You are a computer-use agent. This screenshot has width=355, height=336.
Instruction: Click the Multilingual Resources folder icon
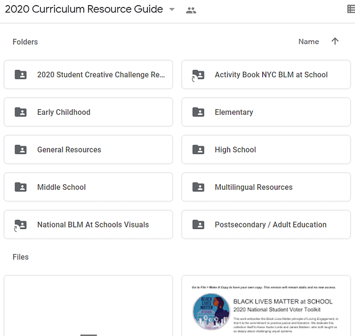198,187
